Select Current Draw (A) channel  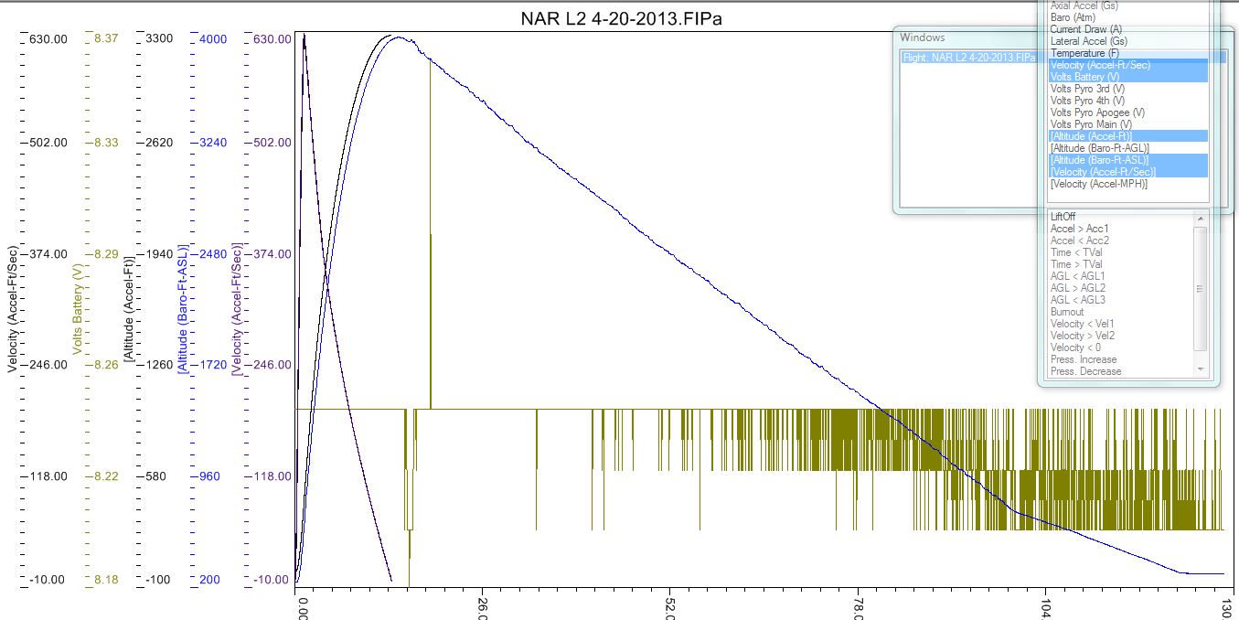tap(1086, 29)
